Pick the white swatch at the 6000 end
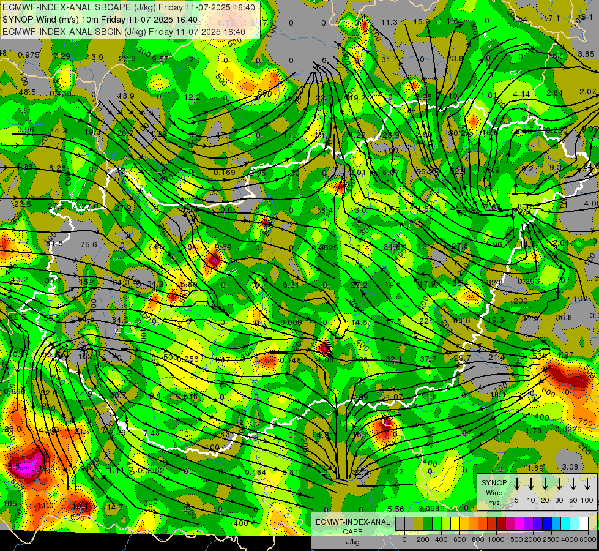599x551 pixels. pos(584,523)
